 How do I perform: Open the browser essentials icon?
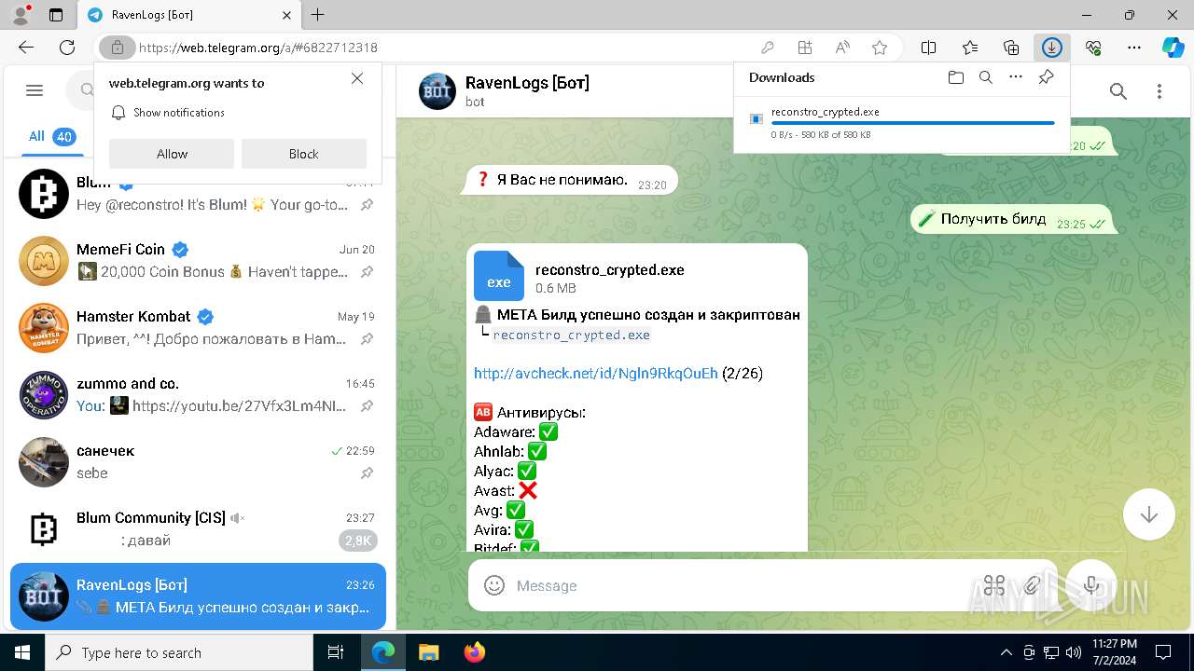[x=1093, y=48]
